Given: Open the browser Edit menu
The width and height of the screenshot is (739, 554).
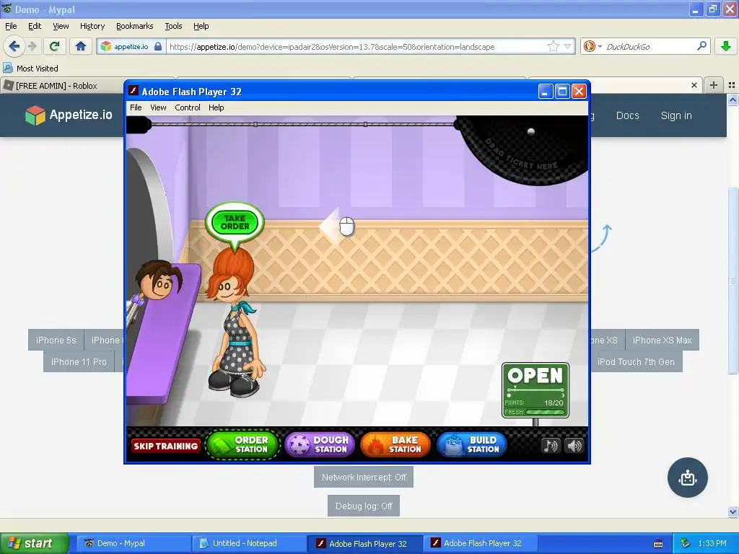Looking at the screenshot, I should (x=35, y=26).
